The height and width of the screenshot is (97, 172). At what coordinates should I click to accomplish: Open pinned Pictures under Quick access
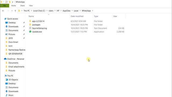click(12, 34)
